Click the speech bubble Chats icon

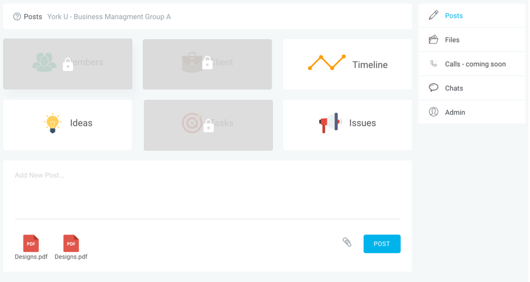433,88
